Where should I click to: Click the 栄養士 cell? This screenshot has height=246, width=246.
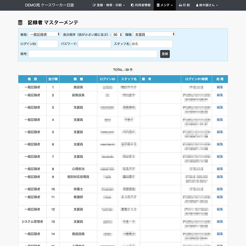click(78, 189)
